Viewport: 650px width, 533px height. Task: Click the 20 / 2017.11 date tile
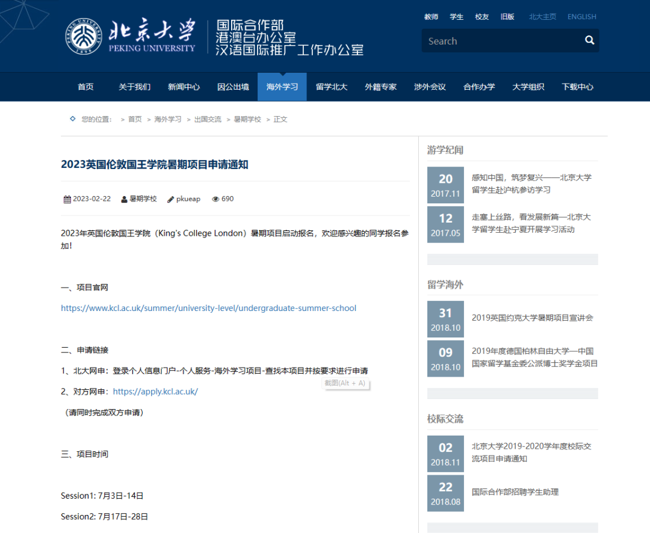(445, 185)
